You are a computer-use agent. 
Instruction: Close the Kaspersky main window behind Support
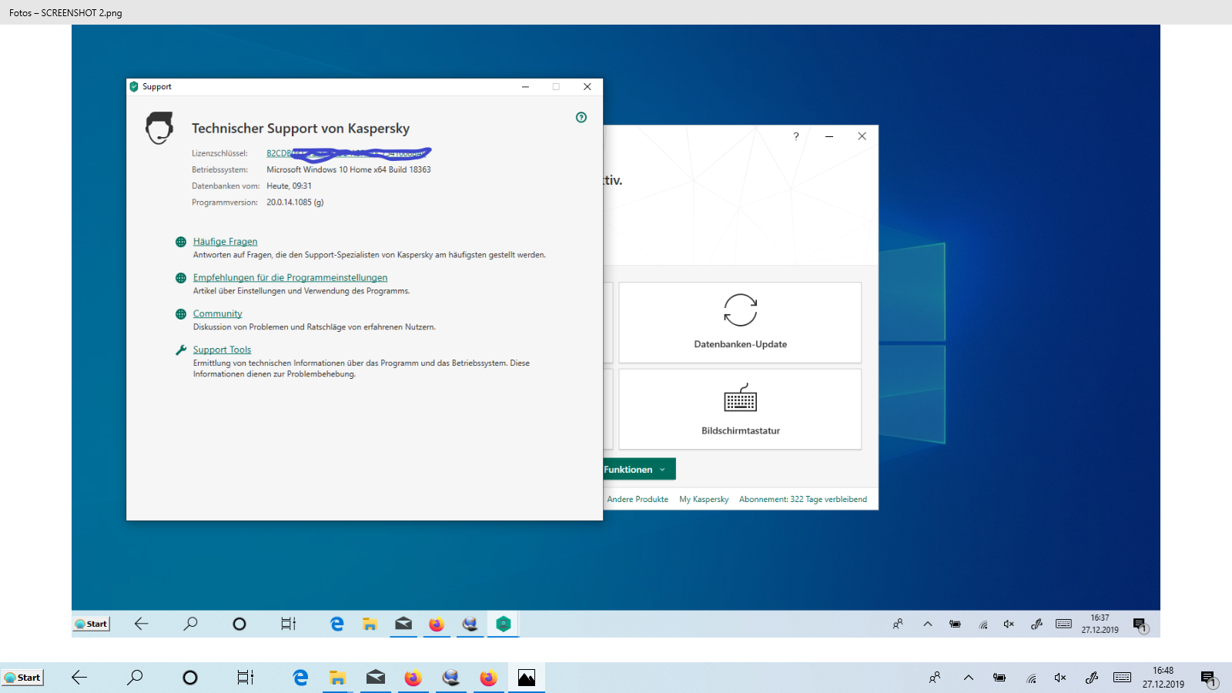(862, 136)
